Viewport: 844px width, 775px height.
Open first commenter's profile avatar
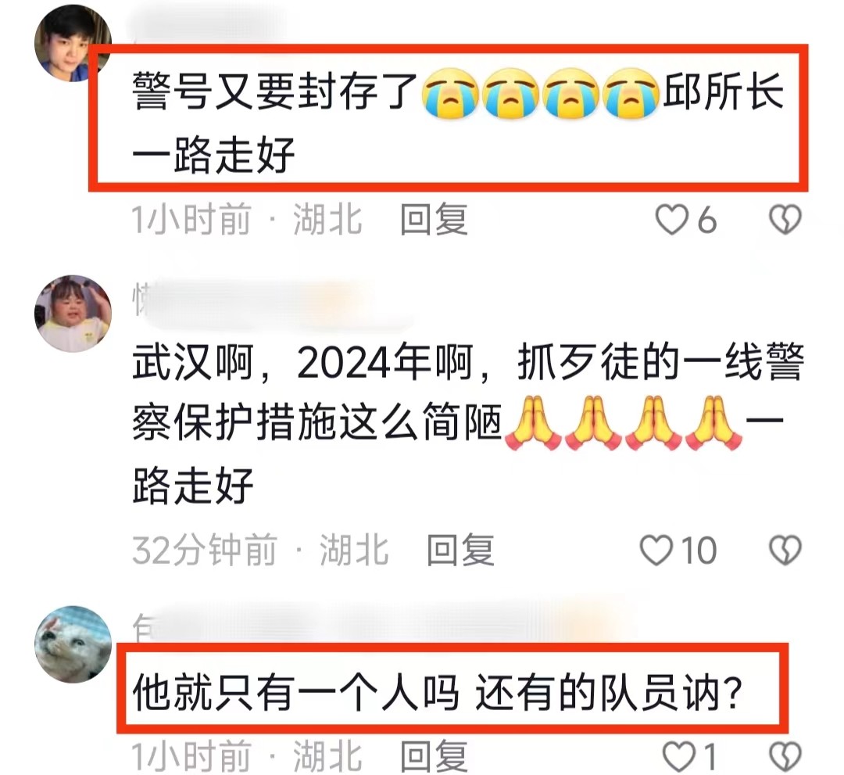(x=73, y=43)
